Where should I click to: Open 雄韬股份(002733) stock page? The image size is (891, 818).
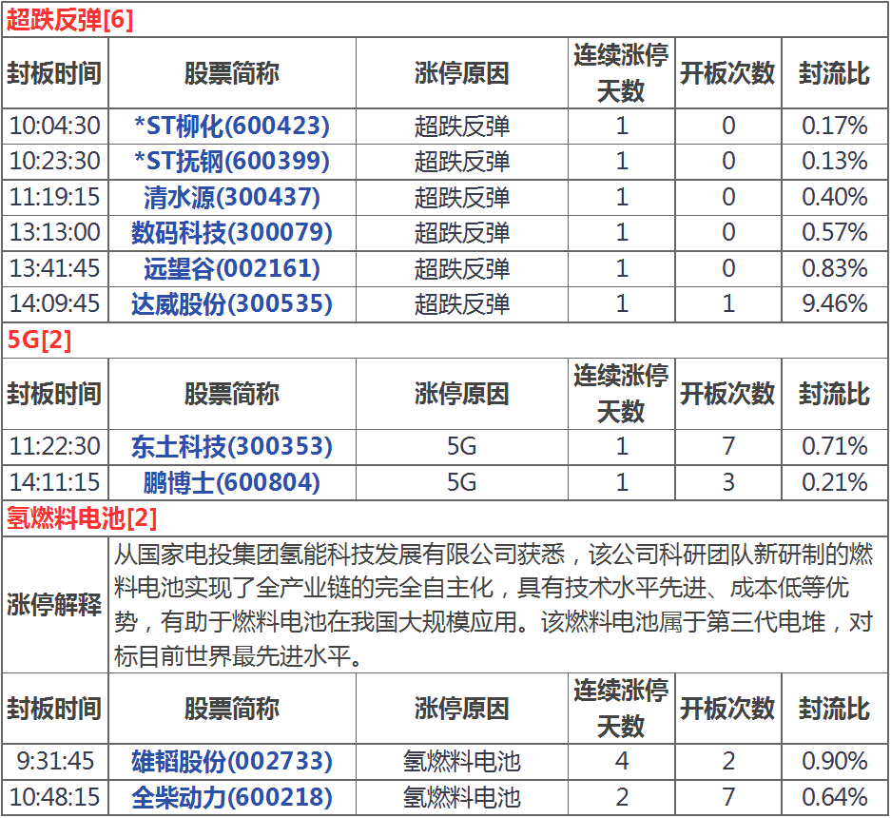[231, 761]
